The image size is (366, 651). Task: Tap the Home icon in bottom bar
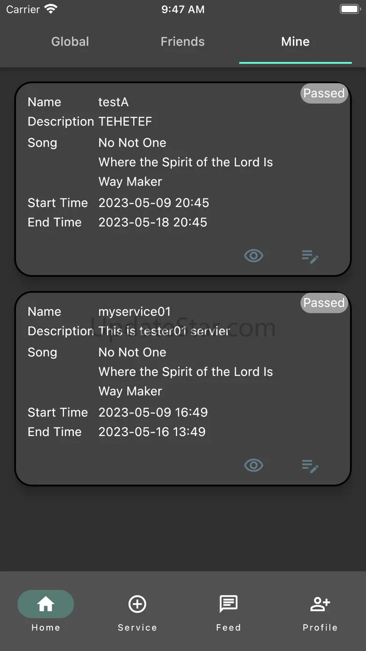tap(46, 604)
